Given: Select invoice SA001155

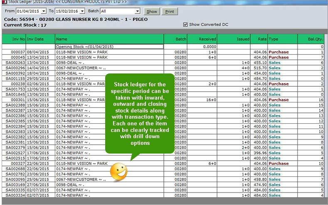Looking at the screenshot, I should [15, 78].
